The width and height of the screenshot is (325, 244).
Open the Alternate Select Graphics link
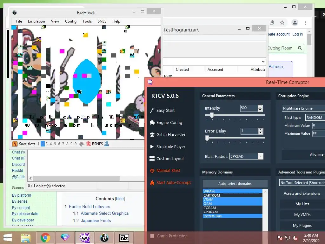click(x=105, y=213)
